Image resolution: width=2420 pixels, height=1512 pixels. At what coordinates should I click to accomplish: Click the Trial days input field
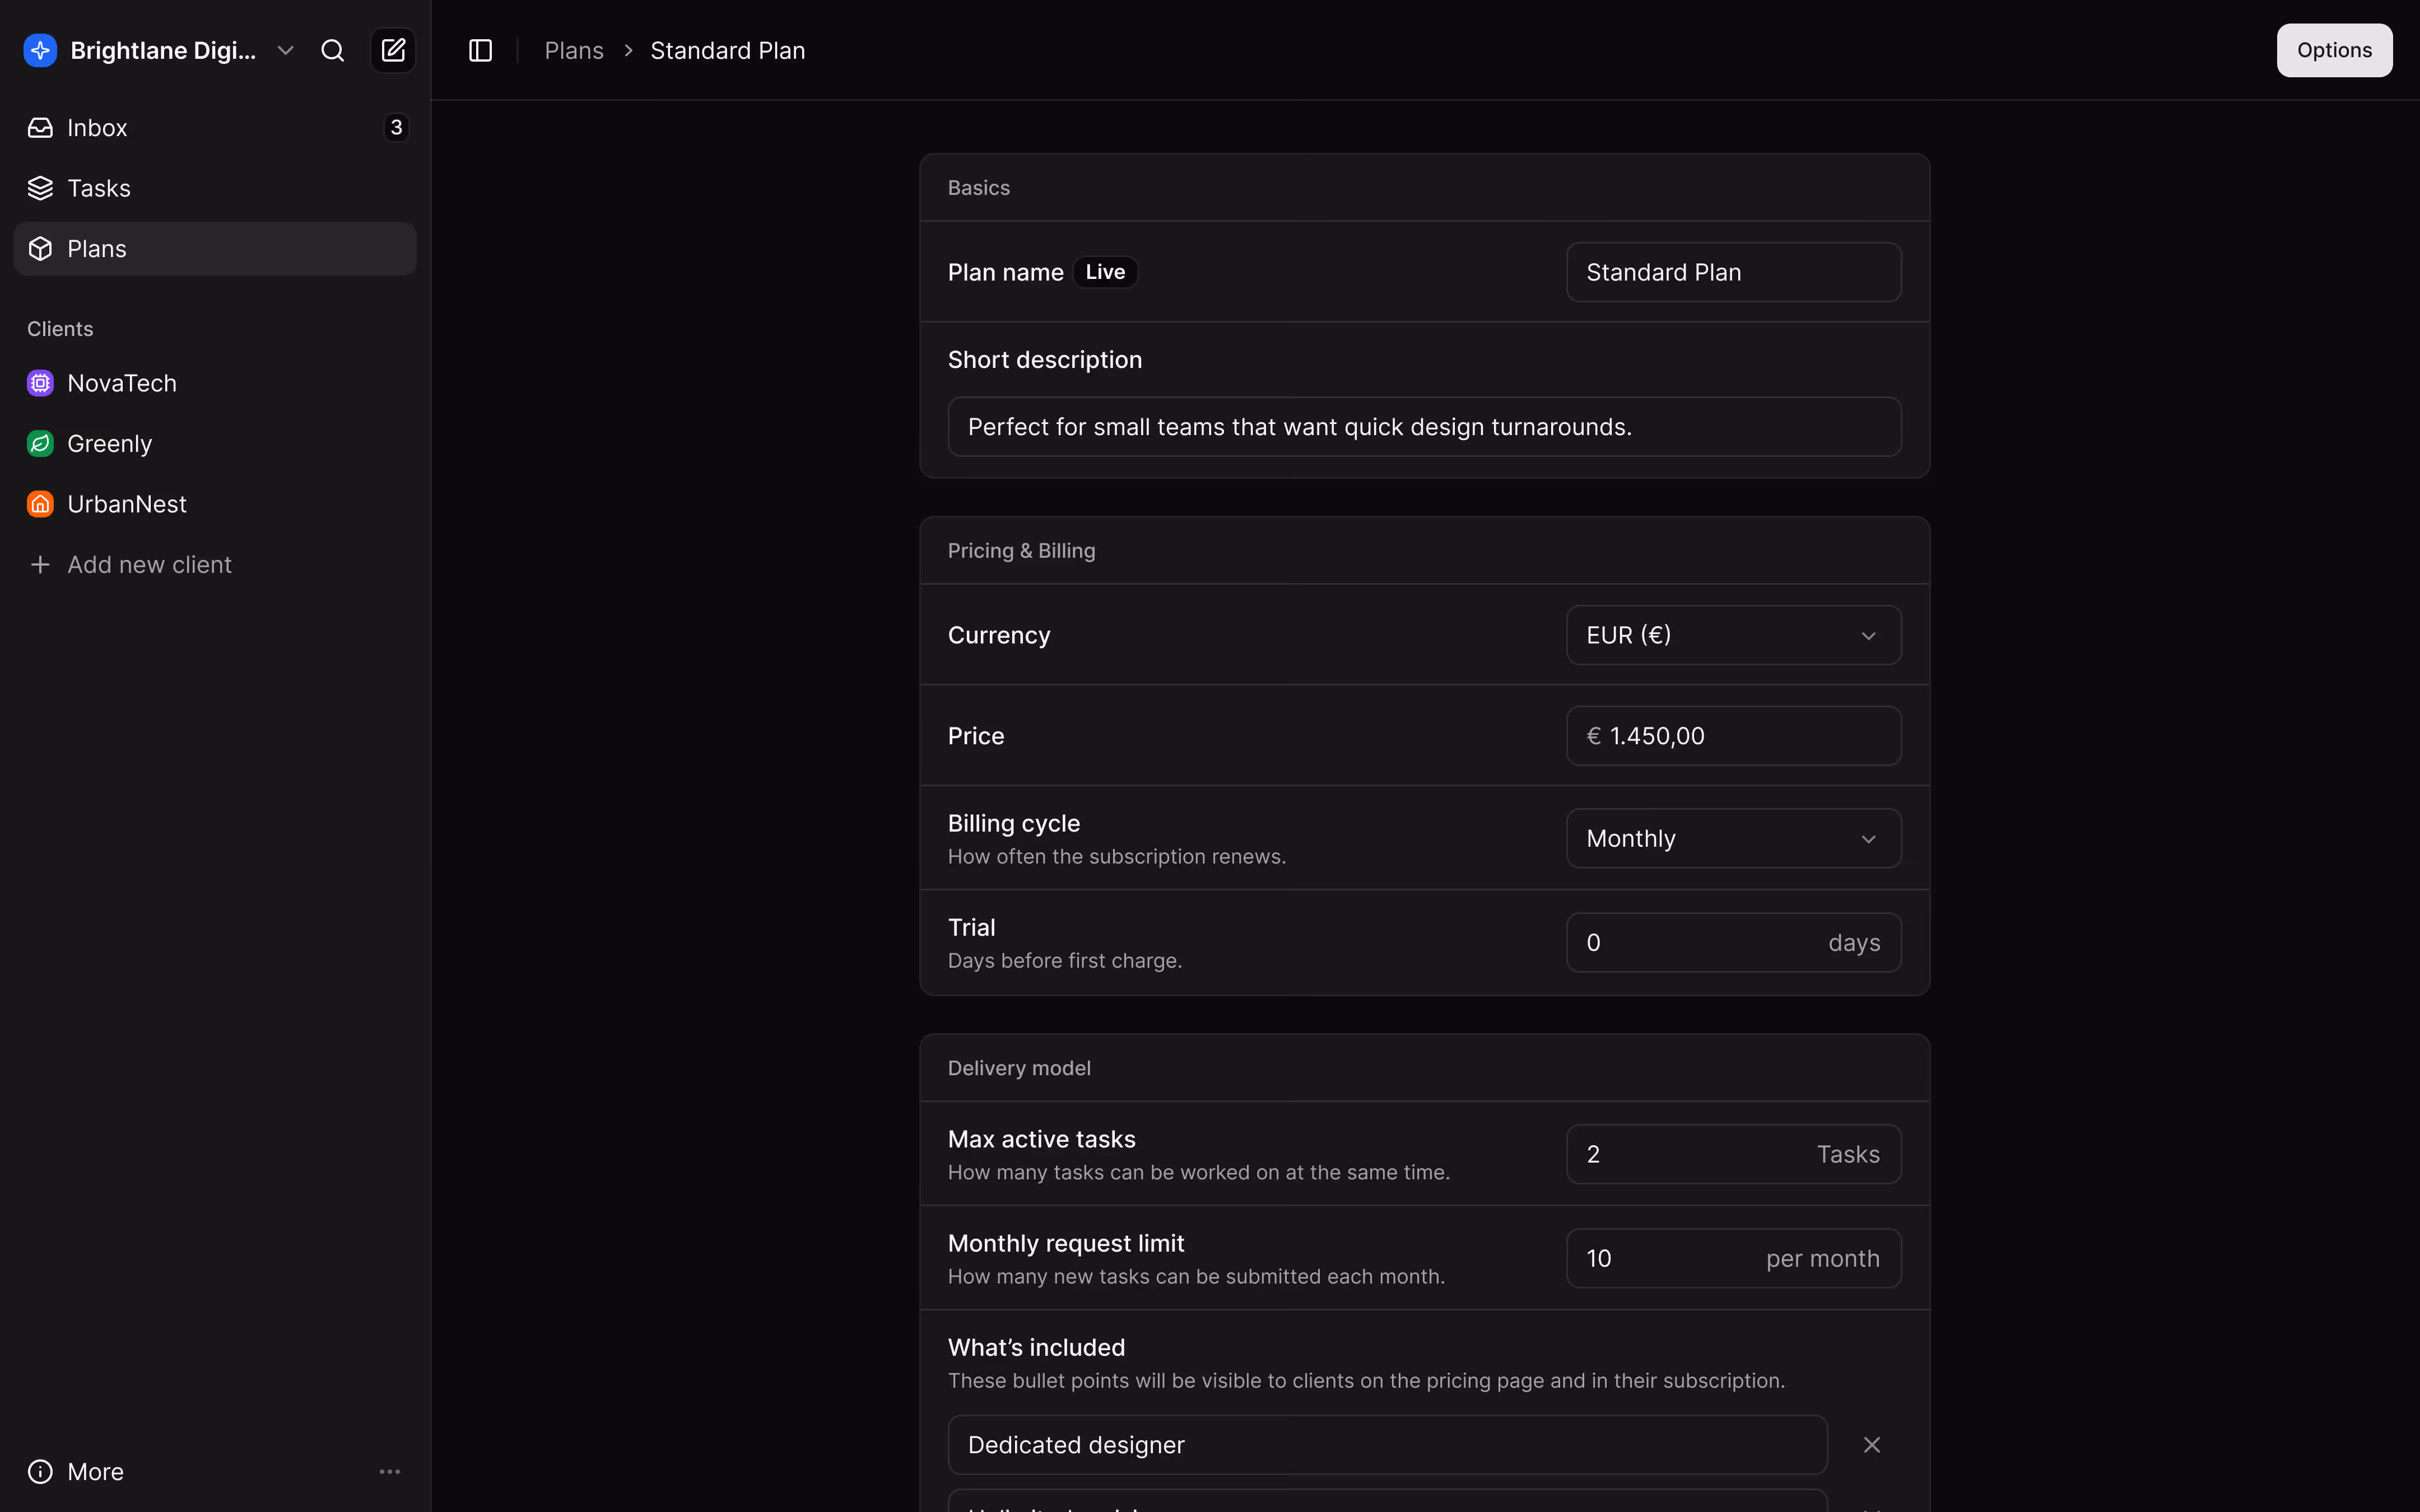(x=1732, y=941)
